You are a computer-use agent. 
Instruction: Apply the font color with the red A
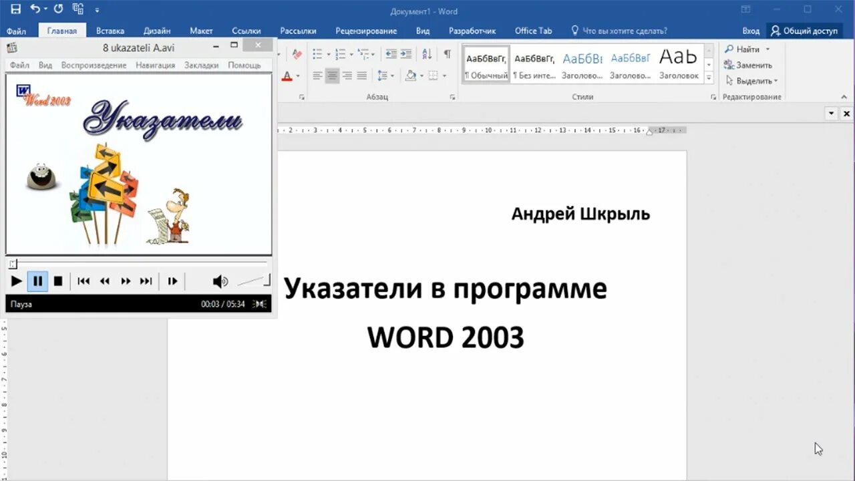tap(287, 75)
